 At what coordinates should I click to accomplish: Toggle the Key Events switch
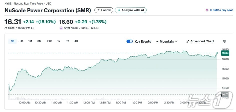click(129, 41)
